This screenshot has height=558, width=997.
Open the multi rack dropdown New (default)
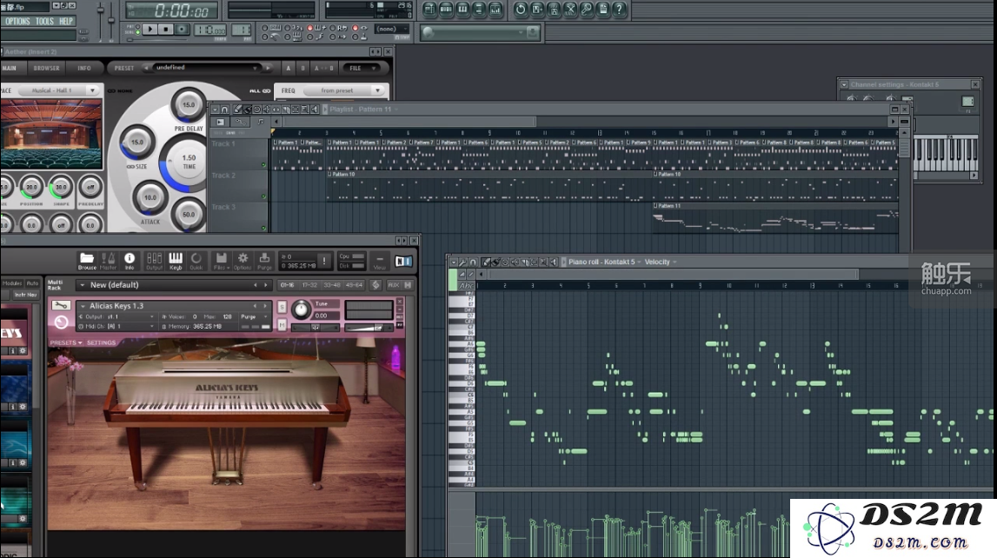pyautogui.click(x=172, y=285)
